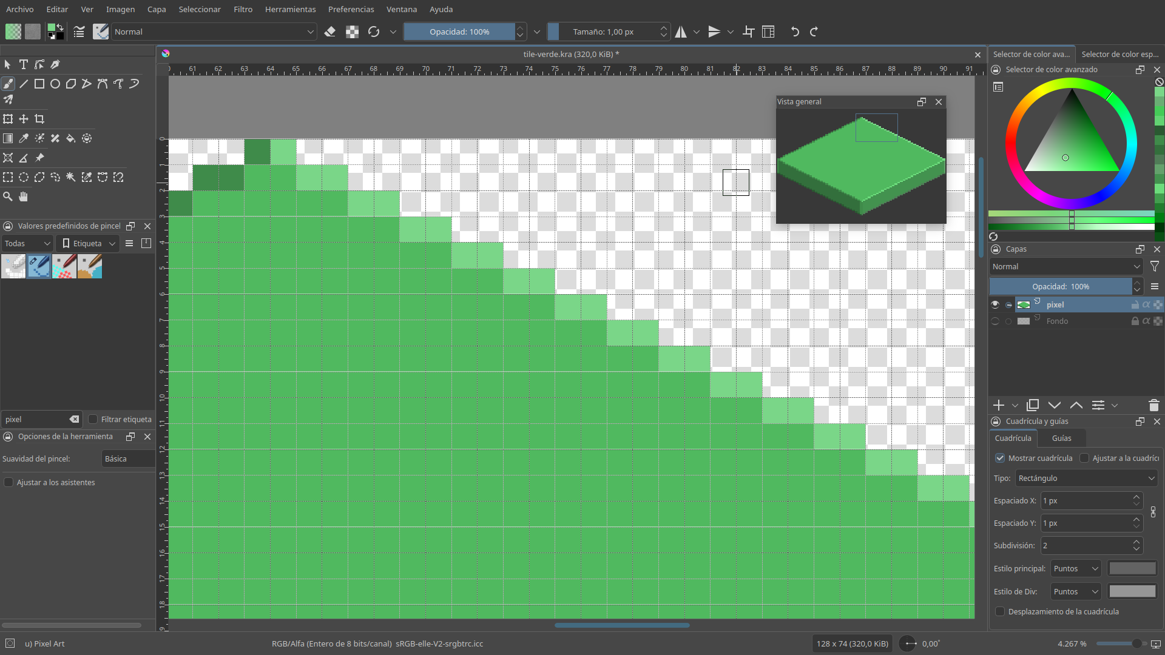Select the Text tool

(24, 64)
